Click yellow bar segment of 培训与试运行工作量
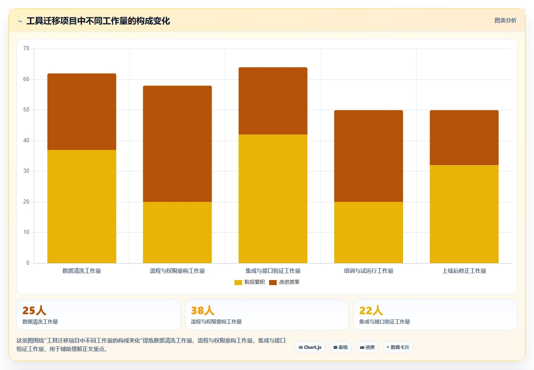The width and height of the screenshot is (534, 370). 368,232
